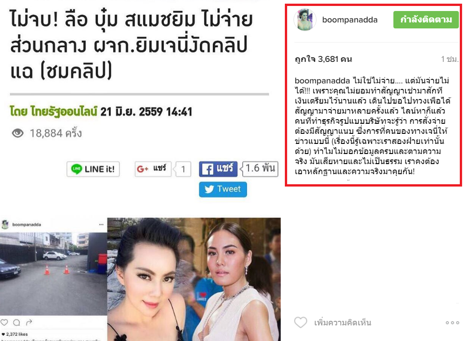The width and height of the screenshot is (463, 341).
Task: Like the post with the heart icon
Action: (300, 322)
